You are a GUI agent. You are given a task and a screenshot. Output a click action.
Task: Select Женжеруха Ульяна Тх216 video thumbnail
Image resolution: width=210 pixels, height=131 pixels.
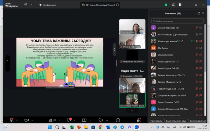[132, 100]
